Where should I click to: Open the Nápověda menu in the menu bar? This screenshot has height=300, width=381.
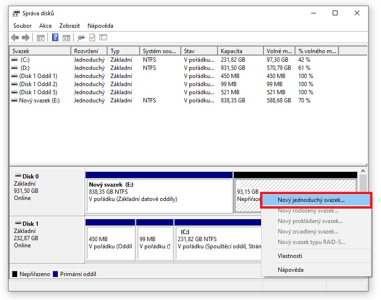point(100,26)
